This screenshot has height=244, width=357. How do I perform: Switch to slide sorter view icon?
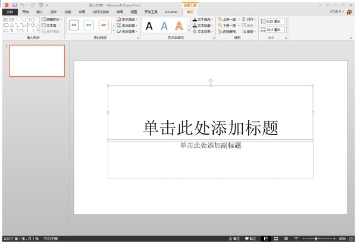[277, 238]
